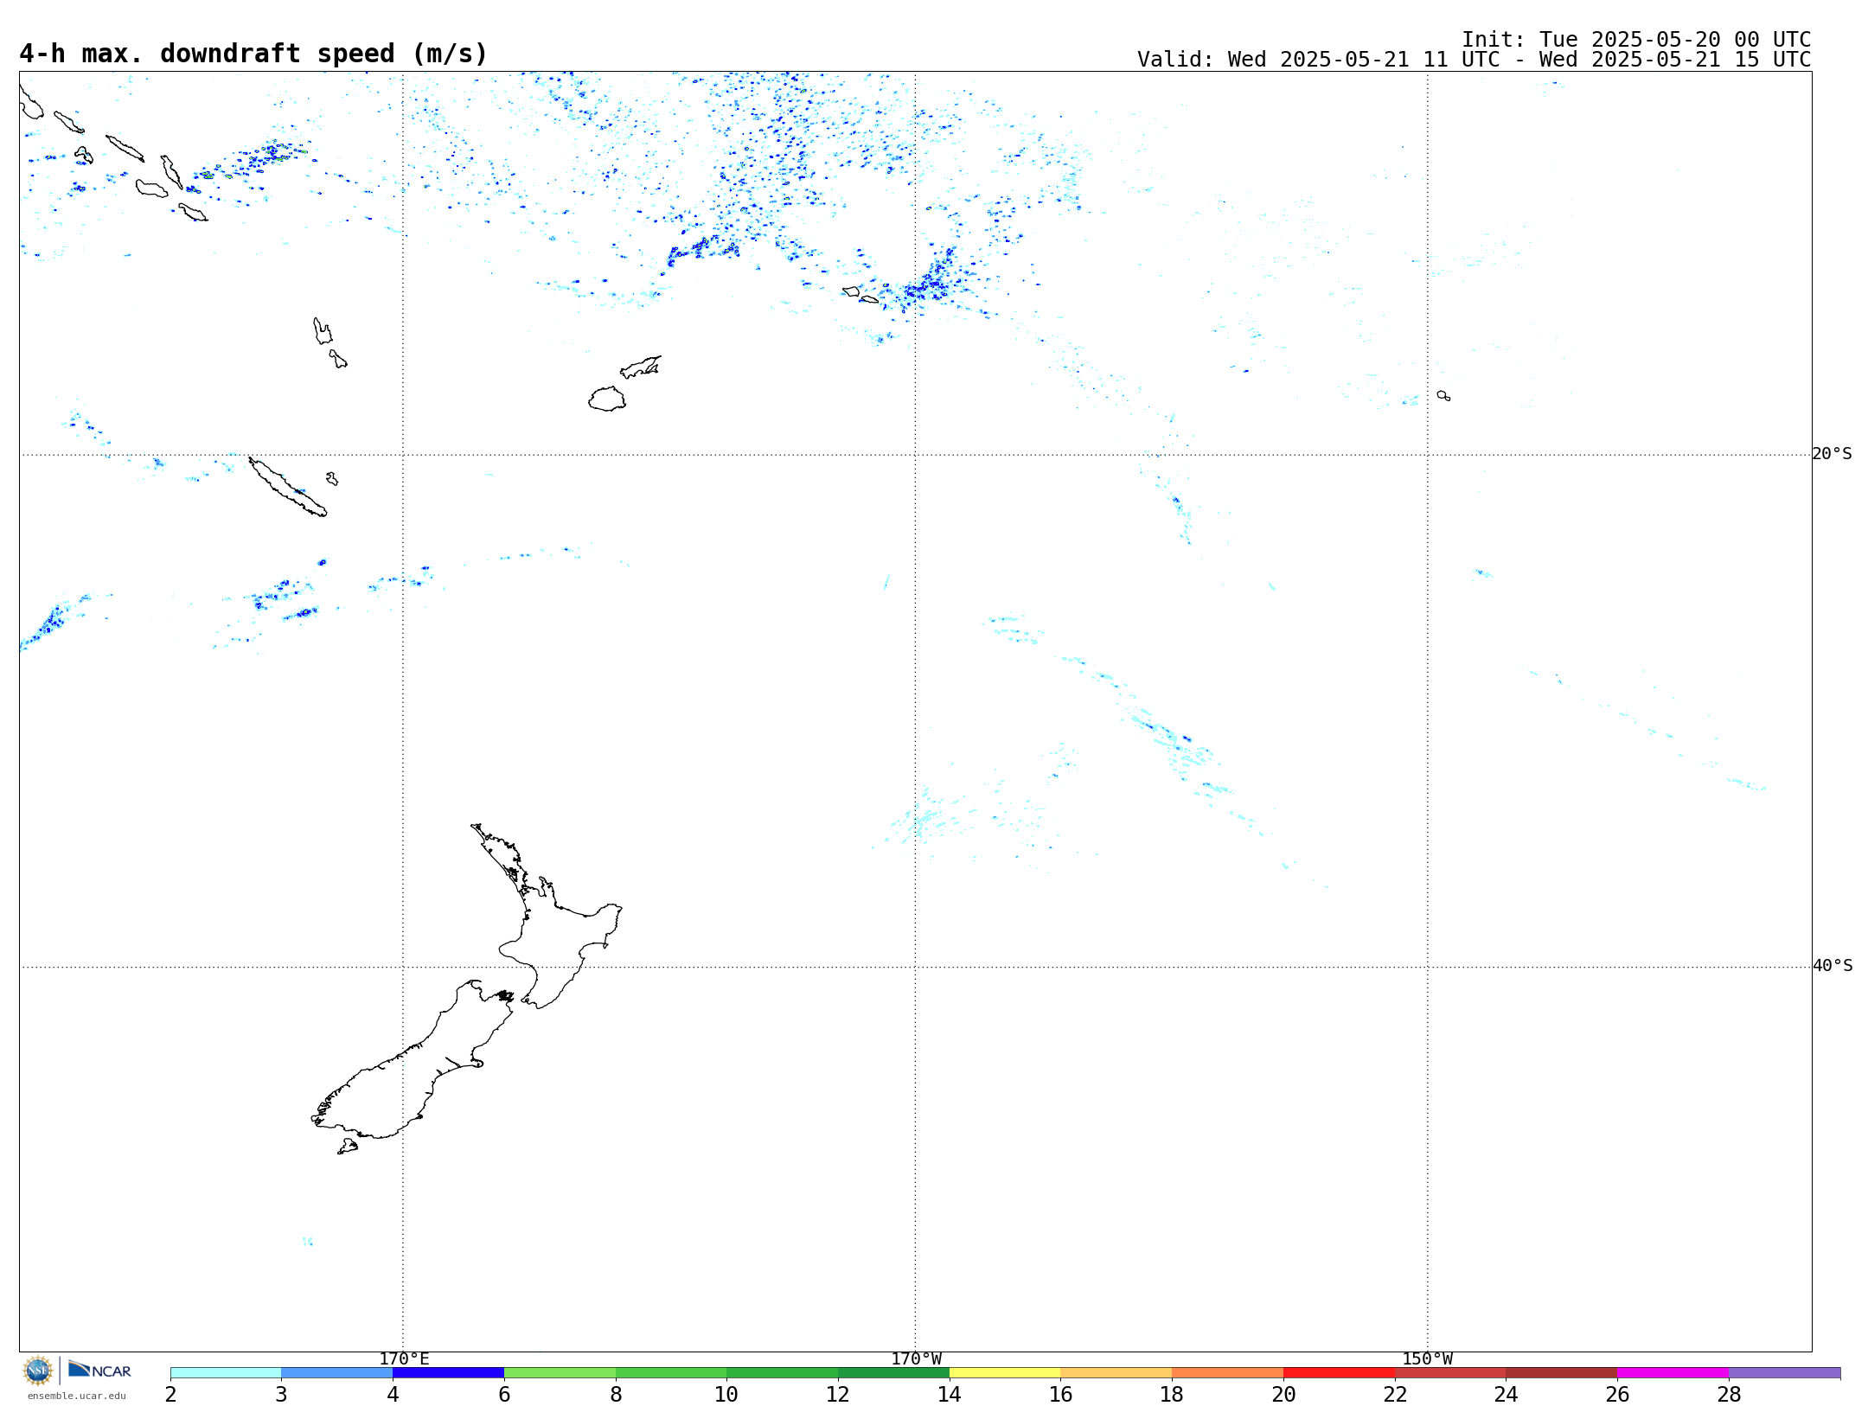Select the light green 6–8 colorbar swatch
The width and height of the screenshot is (1868, 1406).
(x=560, y=1372)
